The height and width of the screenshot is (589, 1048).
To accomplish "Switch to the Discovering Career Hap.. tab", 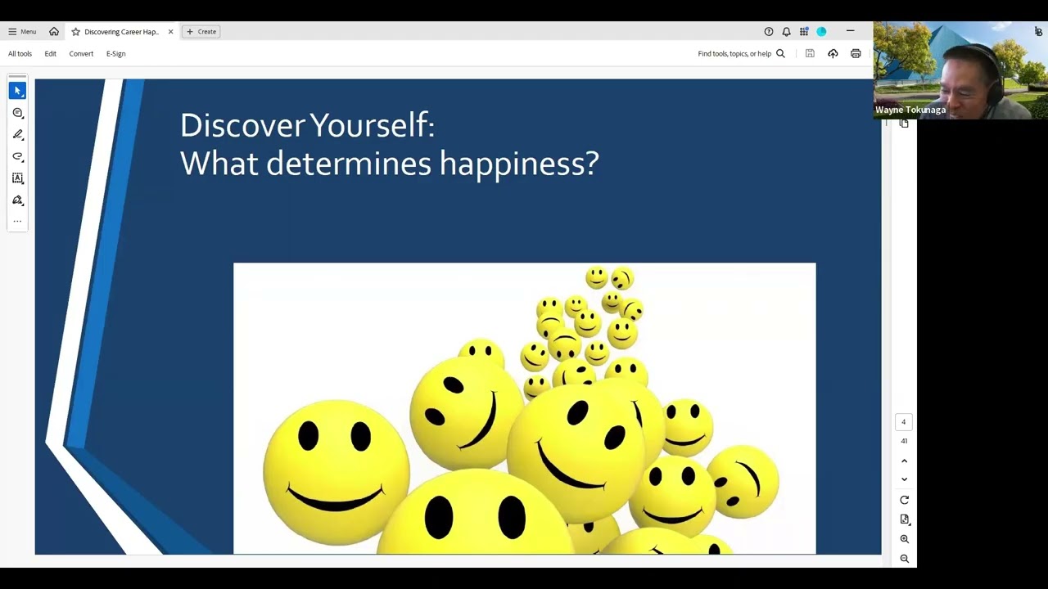I will (x=121, y=32).
